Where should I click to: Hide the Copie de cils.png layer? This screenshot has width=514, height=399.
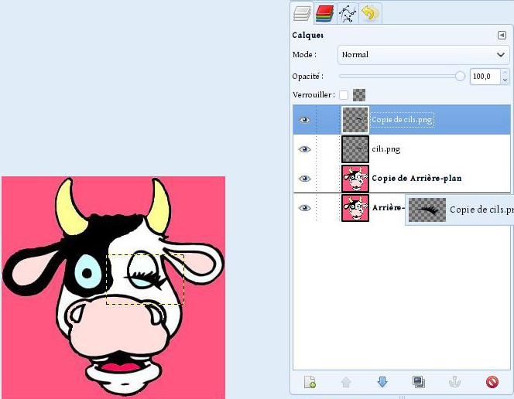pos(305,120)
